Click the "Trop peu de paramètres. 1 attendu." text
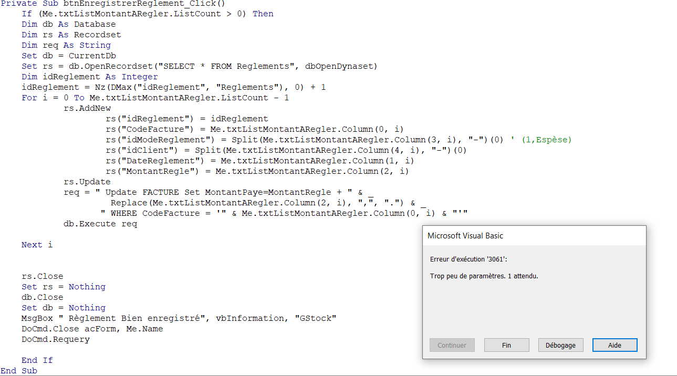The height and width of the screenshot is (376, 677). (x=484, y=276)
